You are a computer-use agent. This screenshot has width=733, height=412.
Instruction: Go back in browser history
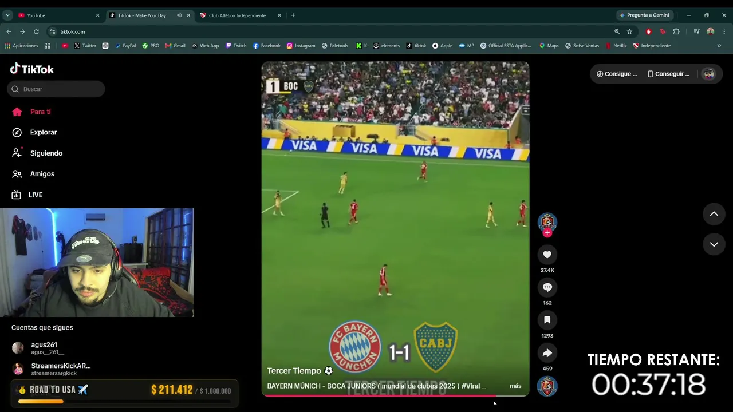[9, 31]
